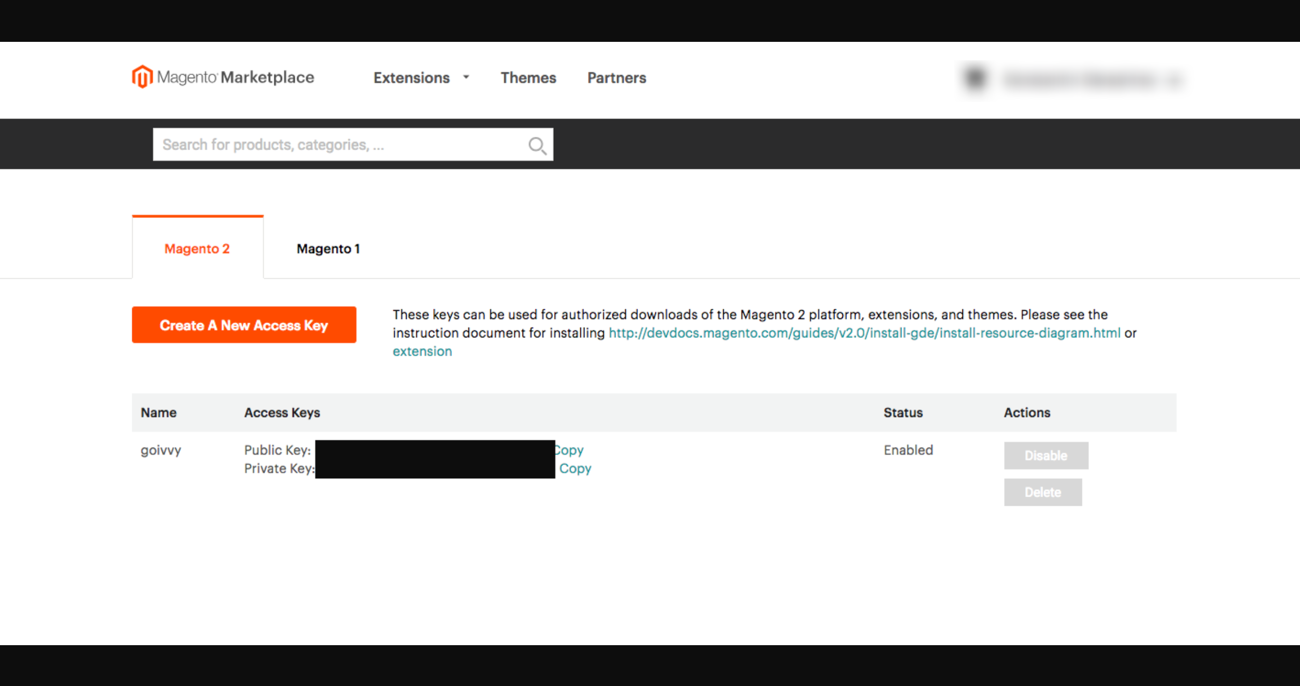1300x686 pixels.
Task: Select the Magento 2 tab
Action: point(198,249)
